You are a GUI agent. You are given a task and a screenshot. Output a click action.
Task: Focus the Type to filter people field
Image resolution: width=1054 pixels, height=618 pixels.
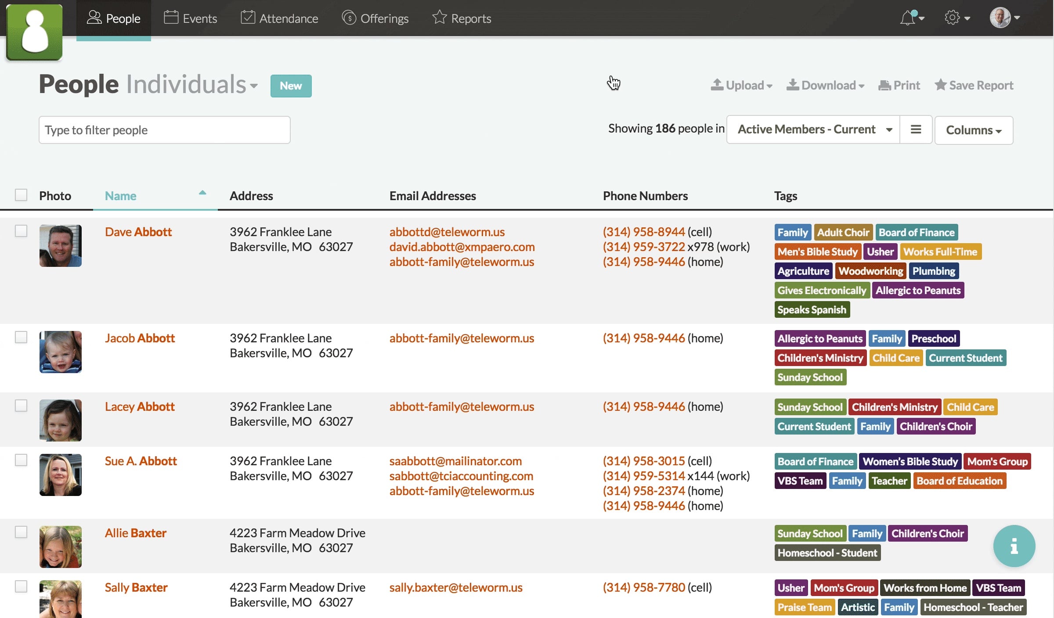164,130
